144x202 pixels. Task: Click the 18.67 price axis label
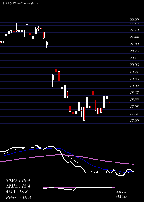click(134, 93)
